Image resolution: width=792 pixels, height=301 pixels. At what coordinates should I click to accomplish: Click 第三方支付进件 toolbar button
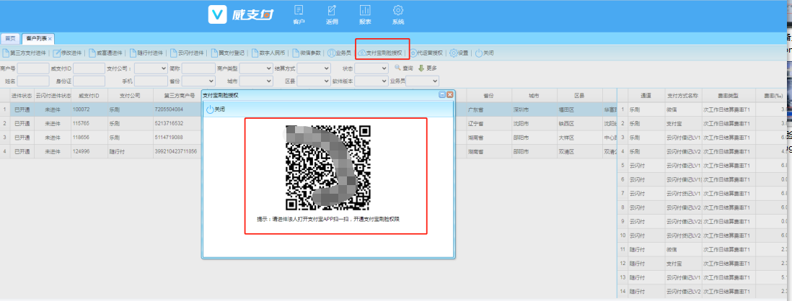tap(25, 53)
